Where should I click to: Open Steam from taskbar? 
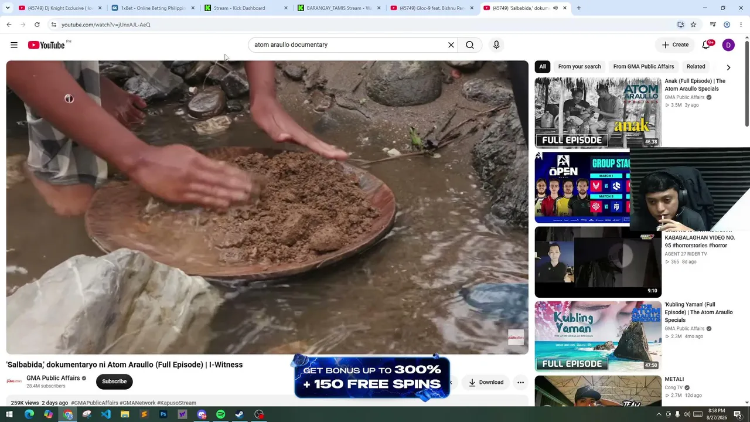click(240, 414)
